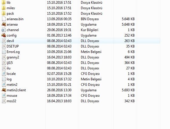170x129 pixels.
Task: Click the channel setup info icon
Action: [4, 30]
